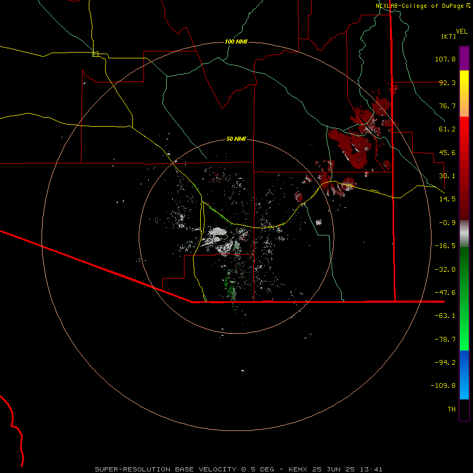Click the 50 NMI range ring label

click(x=236, y=139)
